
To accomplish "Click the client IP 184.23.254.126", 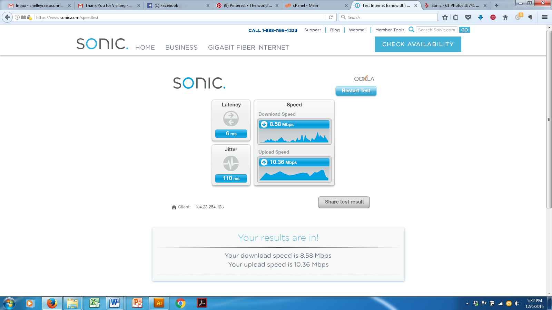I will tap(209, 207).
